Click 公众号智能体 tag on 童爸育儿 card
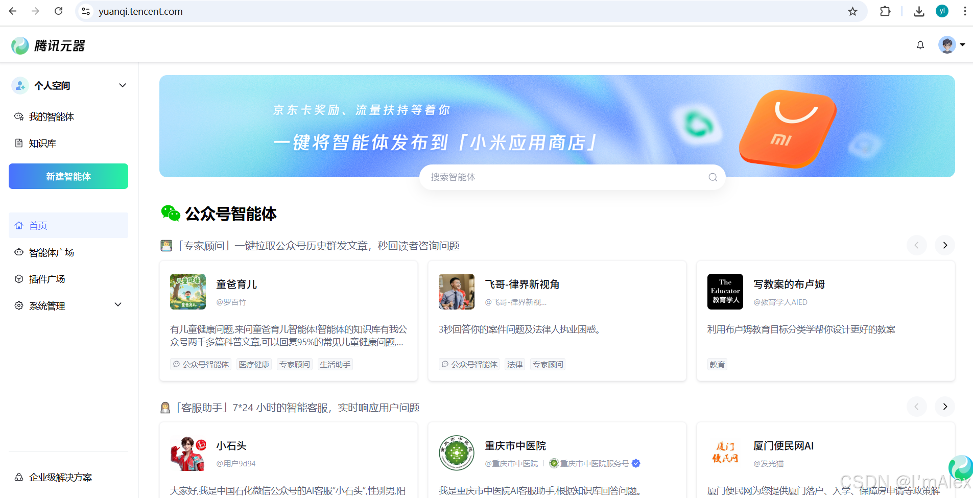 click(x=201, y=364)
